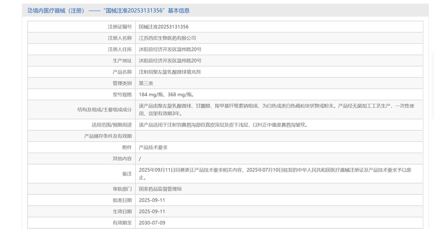434x229 pixels.
Task: Click the document icon in page header
Action: point(28,10)
